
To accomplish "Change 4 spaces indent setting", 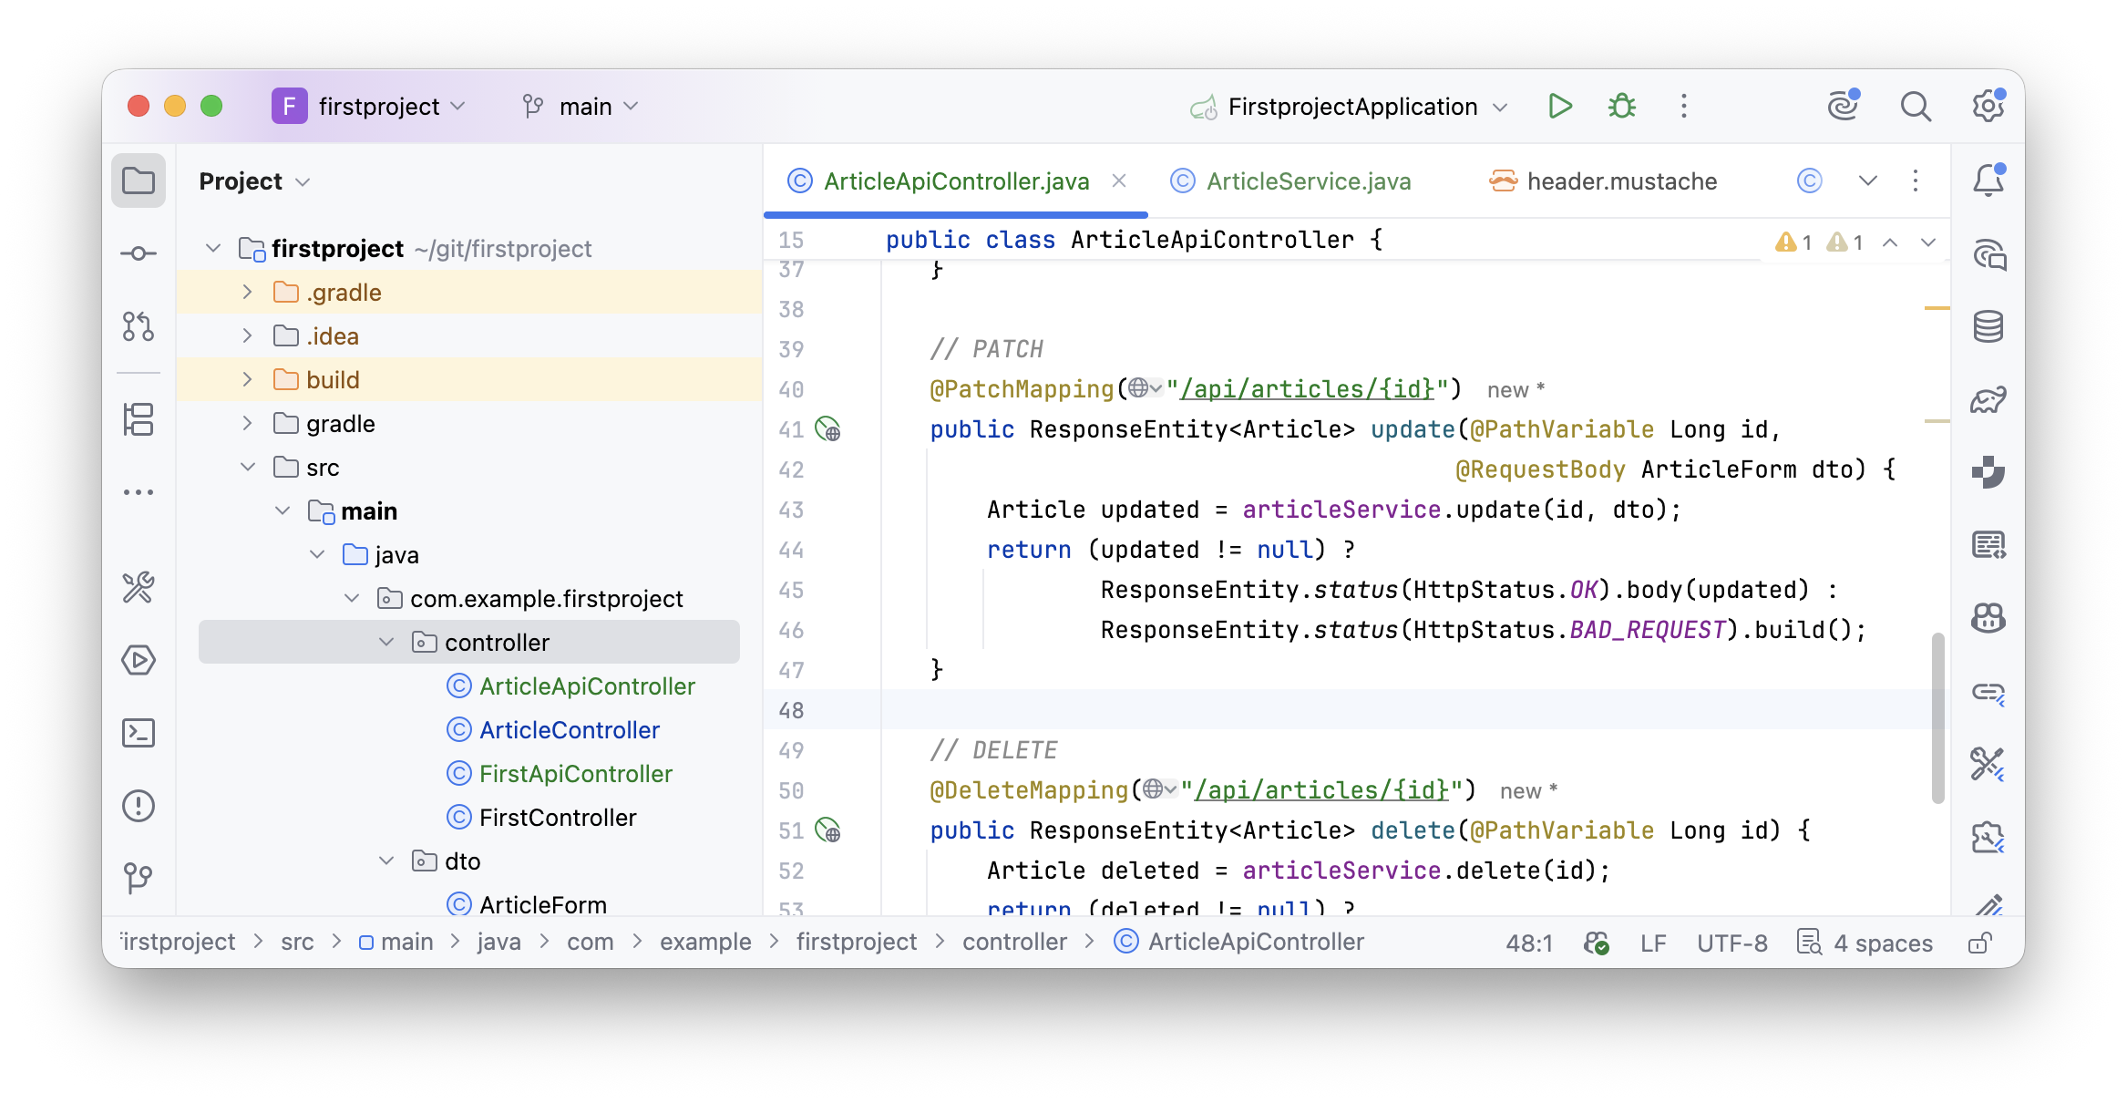I will 1883,943.
